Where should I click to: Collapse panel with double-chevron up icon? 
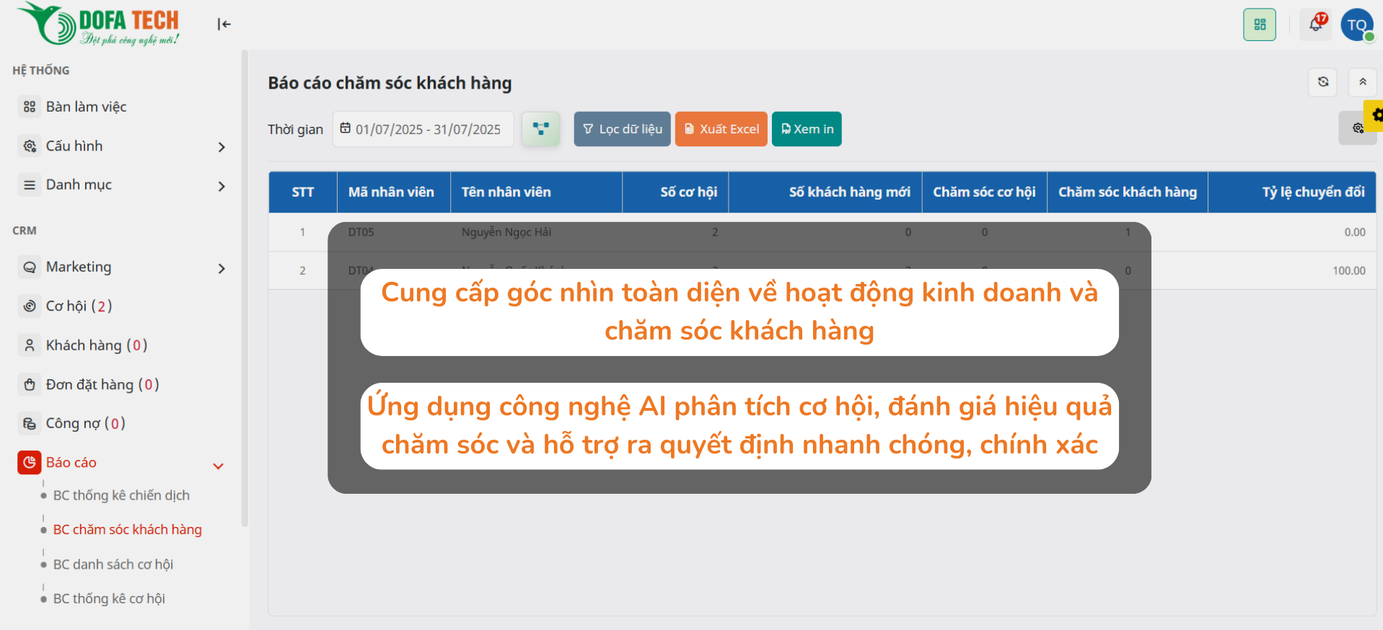tap(1363, 82)
